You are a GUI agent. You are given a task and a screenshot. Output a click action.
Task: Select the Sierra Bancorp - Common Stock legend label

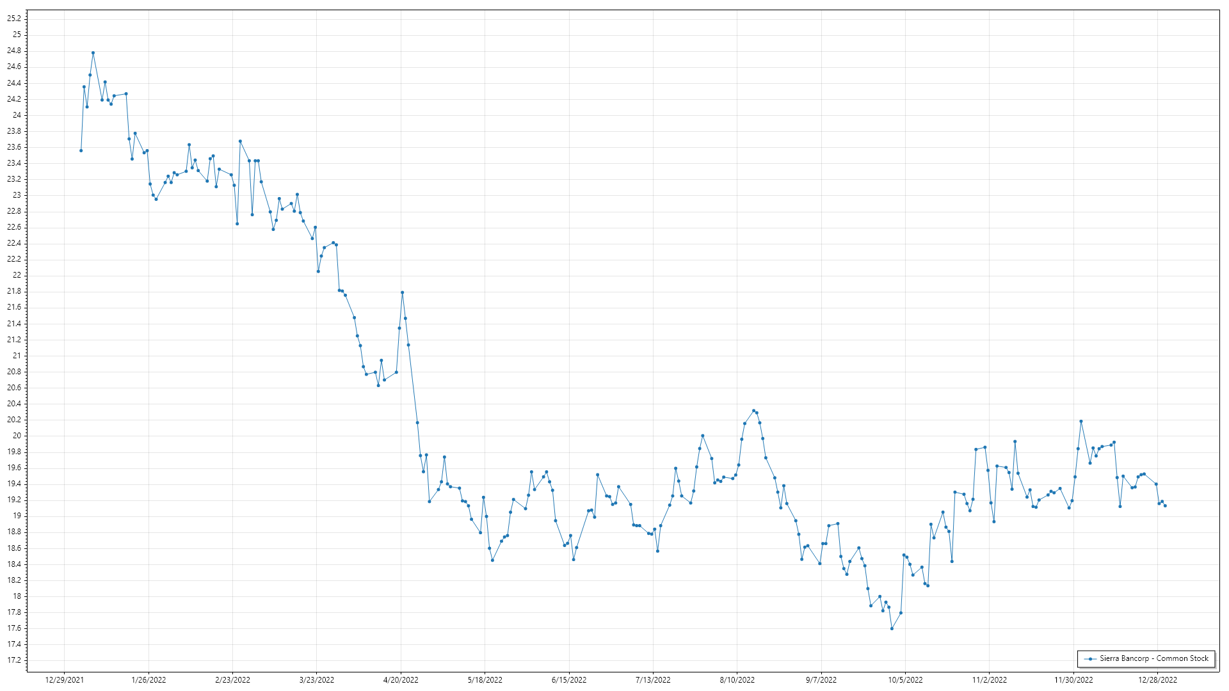tap(1153, 658)
